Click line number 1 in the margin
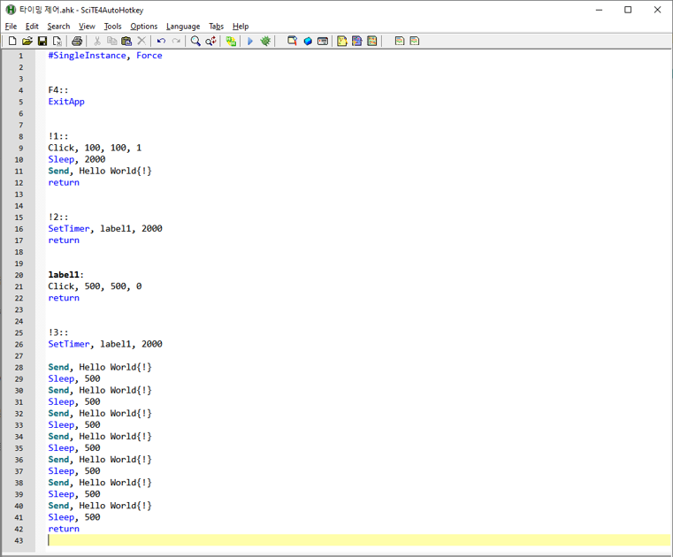Image resolution: width=673 pixels, height=557 pixels. click(x=20, y=56)
